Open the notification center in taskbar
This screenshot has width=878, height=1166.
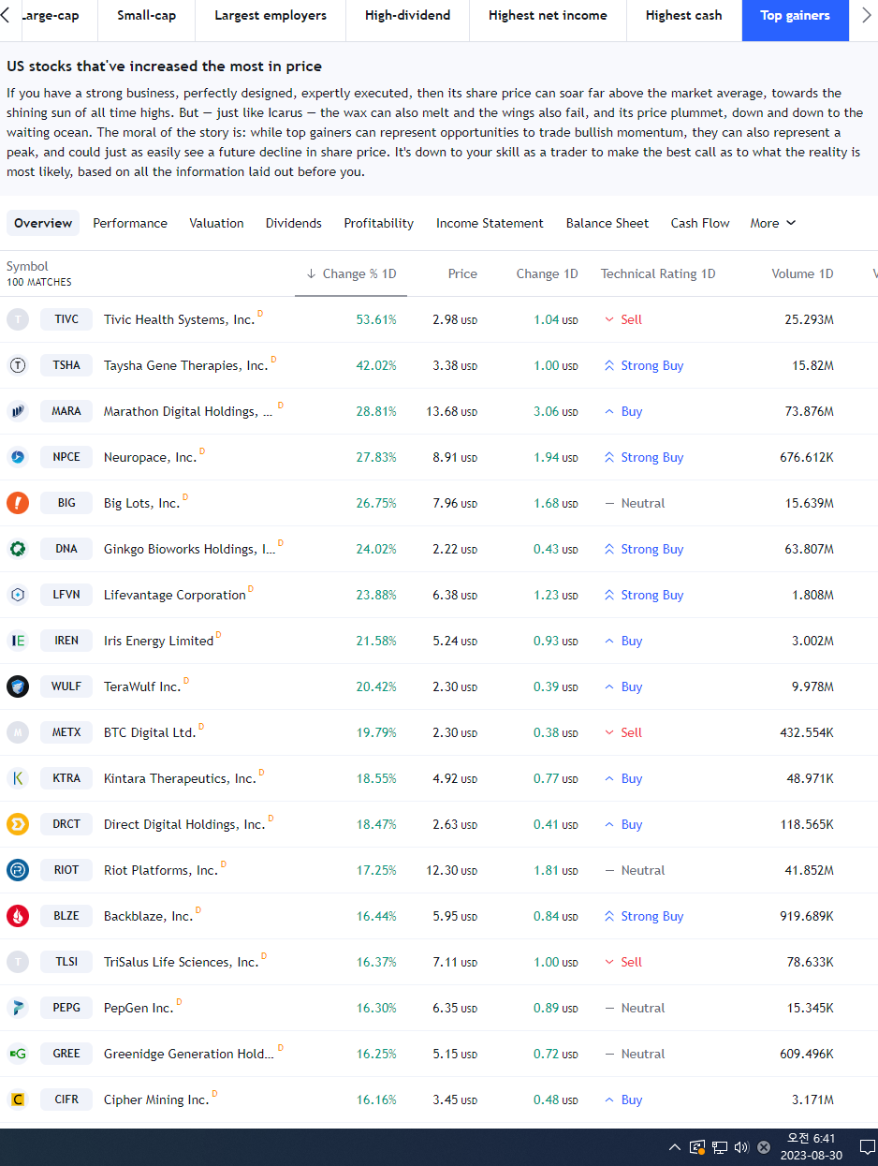pos(867,1147)
